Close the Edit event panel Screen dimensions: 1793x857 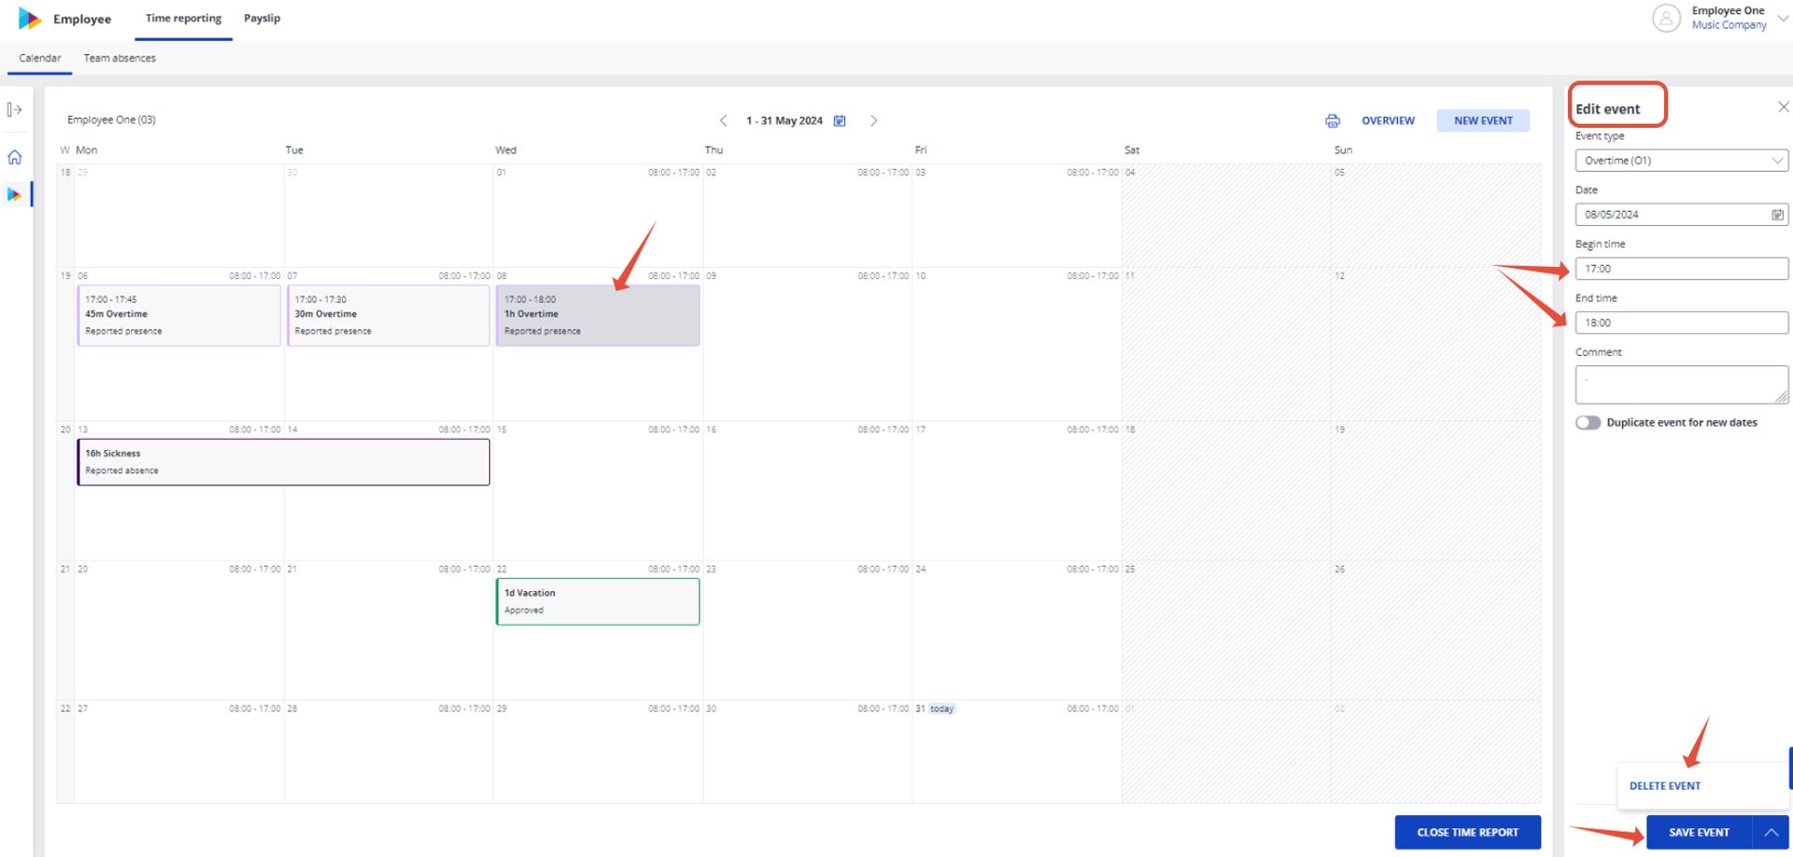(1783, 107)
